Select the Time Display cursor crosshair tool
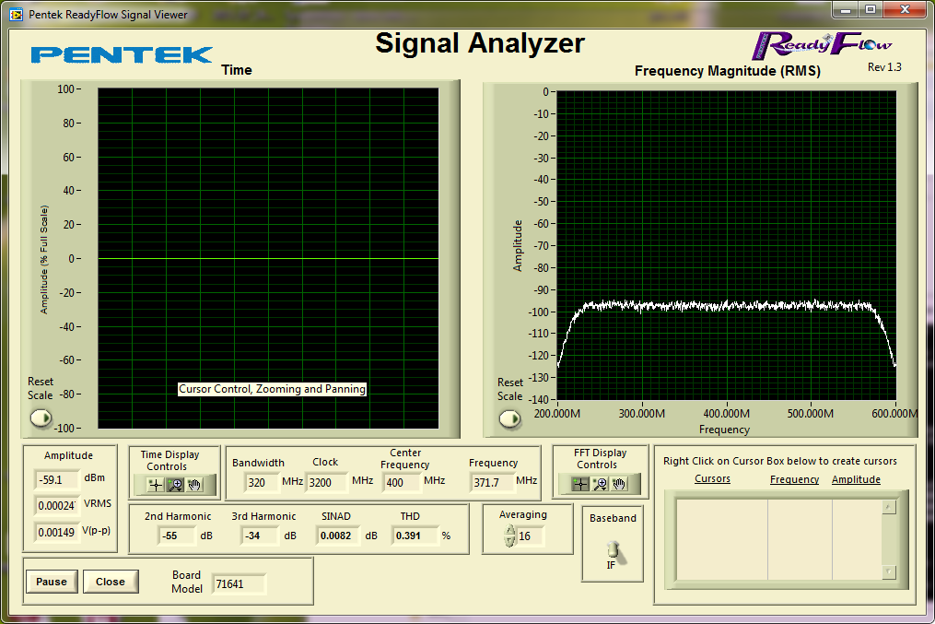Image resolution: width=935 pixels, height=624 pixels. pyautogui.click(x=156, y=484)
